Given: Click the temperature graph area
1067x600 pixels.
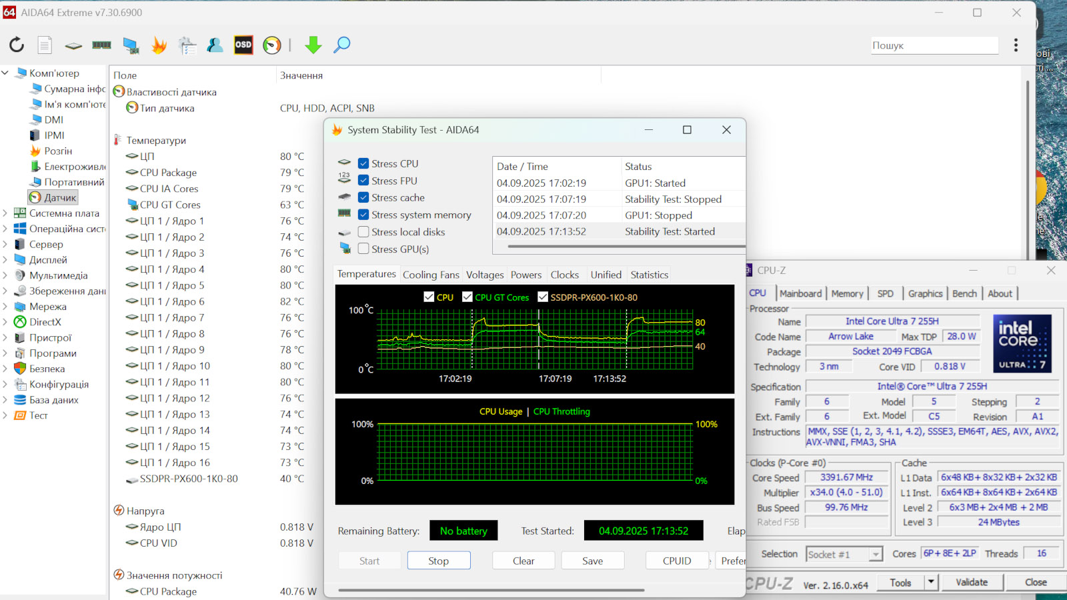Looking at the screenshot, I should tap(535, 339).
